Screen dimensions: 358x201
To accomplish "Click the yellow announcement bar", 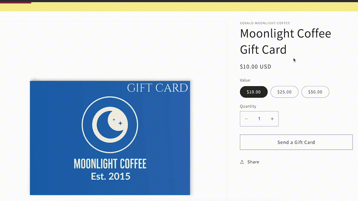I will [179, 7].
